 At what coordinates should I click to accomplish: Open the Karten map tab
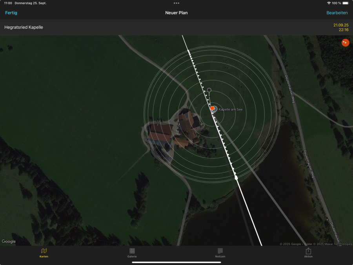coord(44,252)
